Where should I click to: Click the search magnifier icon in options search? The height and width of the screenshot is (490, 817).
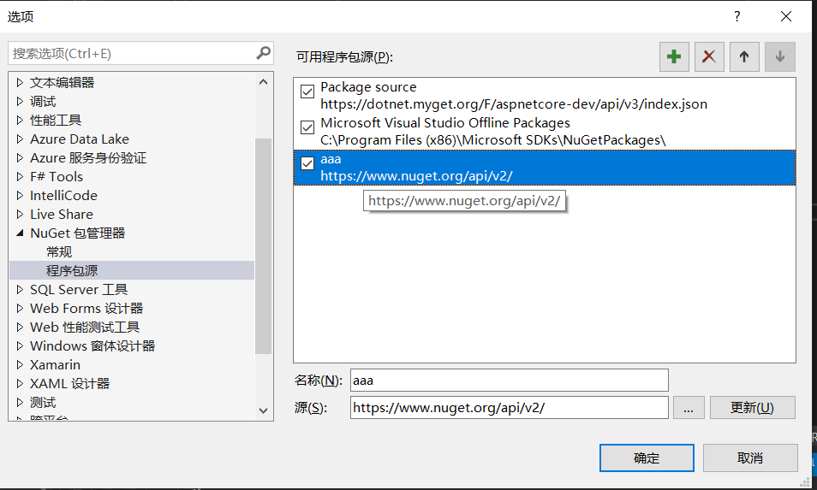coord(264,53)
